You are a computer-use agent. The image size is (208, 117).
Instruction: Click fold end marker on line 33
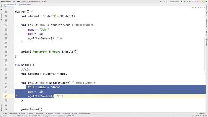click(14, 43)
